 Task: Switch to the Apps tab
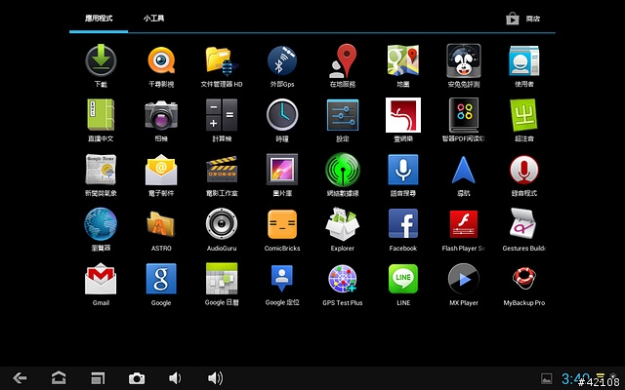pyautogui.click(x=99, y=19)
